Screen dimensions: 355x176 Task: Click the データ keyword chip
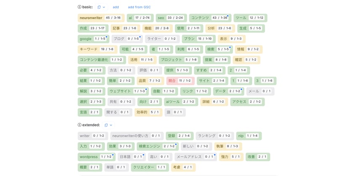coord(228,91)
